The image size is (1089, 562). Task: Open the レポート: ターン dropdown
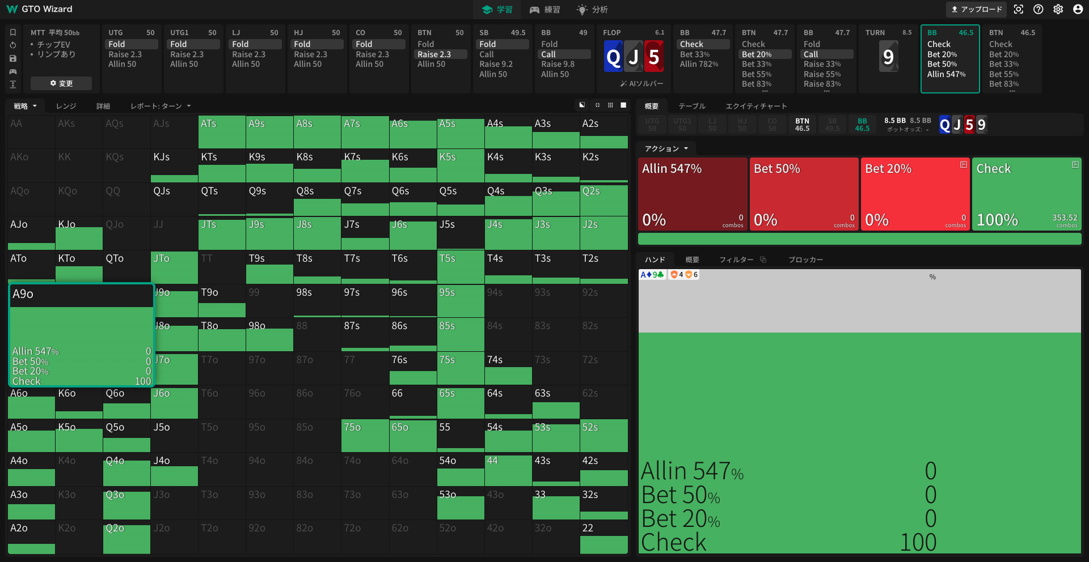161,106
